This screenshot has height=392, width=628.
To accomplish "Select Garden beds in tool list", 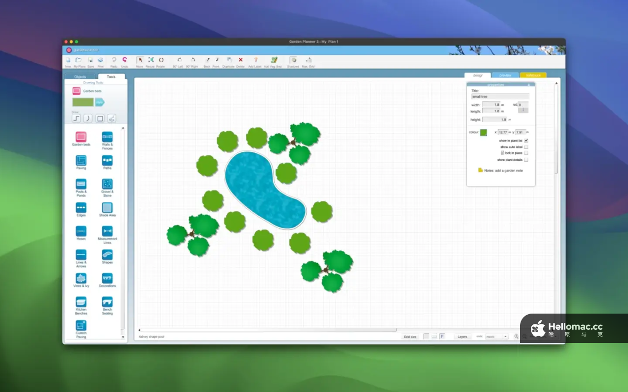I will tap(81, 137).
